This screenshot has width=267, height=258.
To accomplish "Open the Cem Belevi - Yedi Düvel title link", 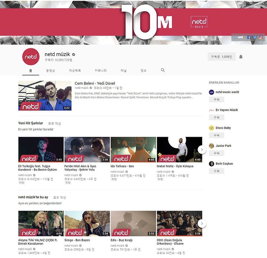I will tap(95, 83).
